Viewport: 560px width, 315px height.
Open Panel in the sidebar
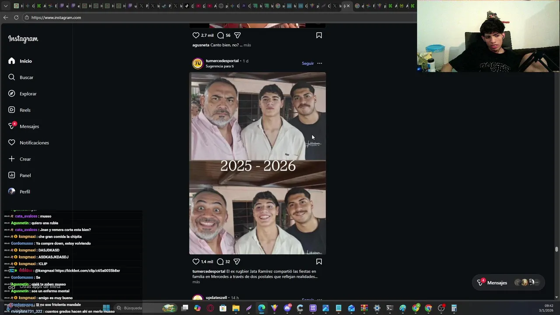[x=20, y=175]
